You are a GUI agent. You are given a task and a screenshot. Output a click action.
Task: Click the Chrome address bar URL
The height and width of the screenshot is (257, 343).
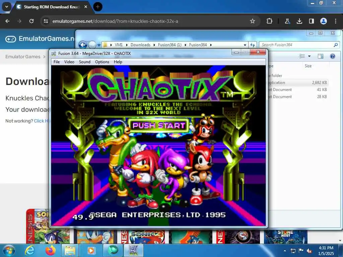coord(115,21)
